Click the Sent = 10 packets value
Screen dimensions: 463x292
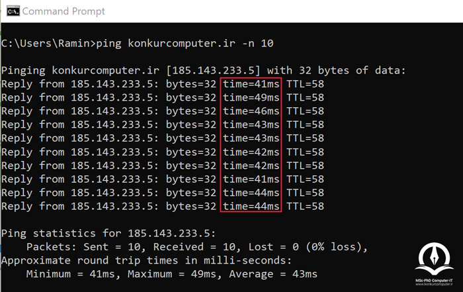(112, 247)
